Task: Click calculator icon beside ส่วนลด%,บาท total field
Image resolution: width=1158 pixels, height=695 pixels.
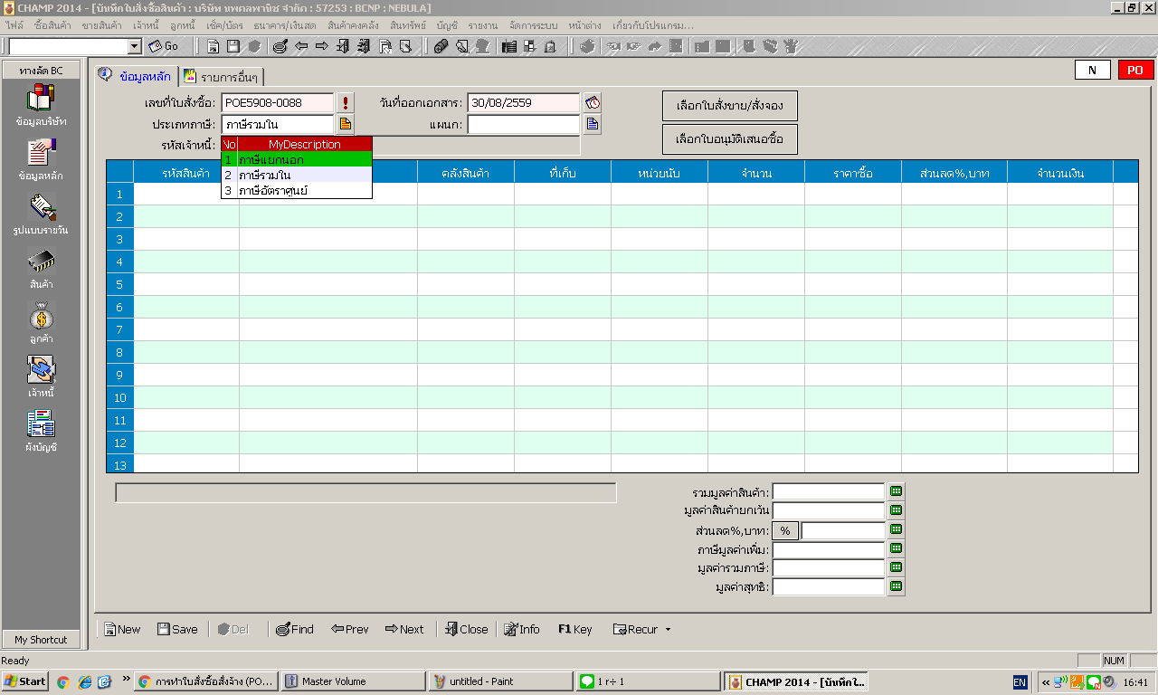Action: click(896, 529)
